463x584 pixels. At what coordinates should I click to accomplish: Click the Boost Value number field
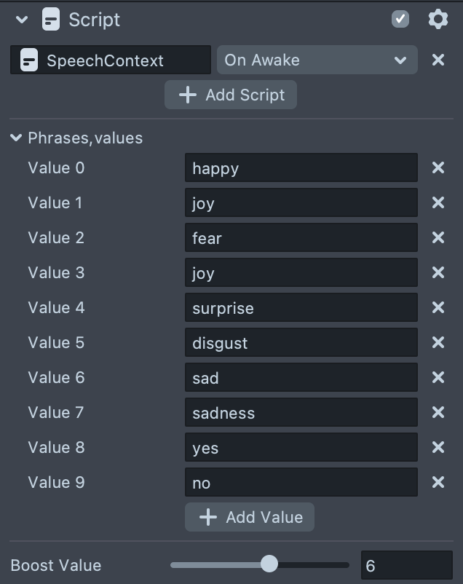[x=406, y=565]
